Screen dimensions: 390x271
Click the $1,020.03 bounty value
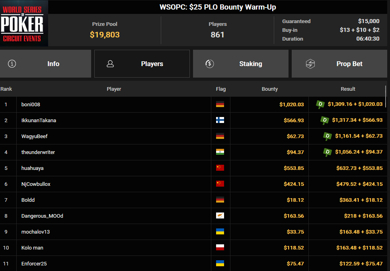point(291,104)
